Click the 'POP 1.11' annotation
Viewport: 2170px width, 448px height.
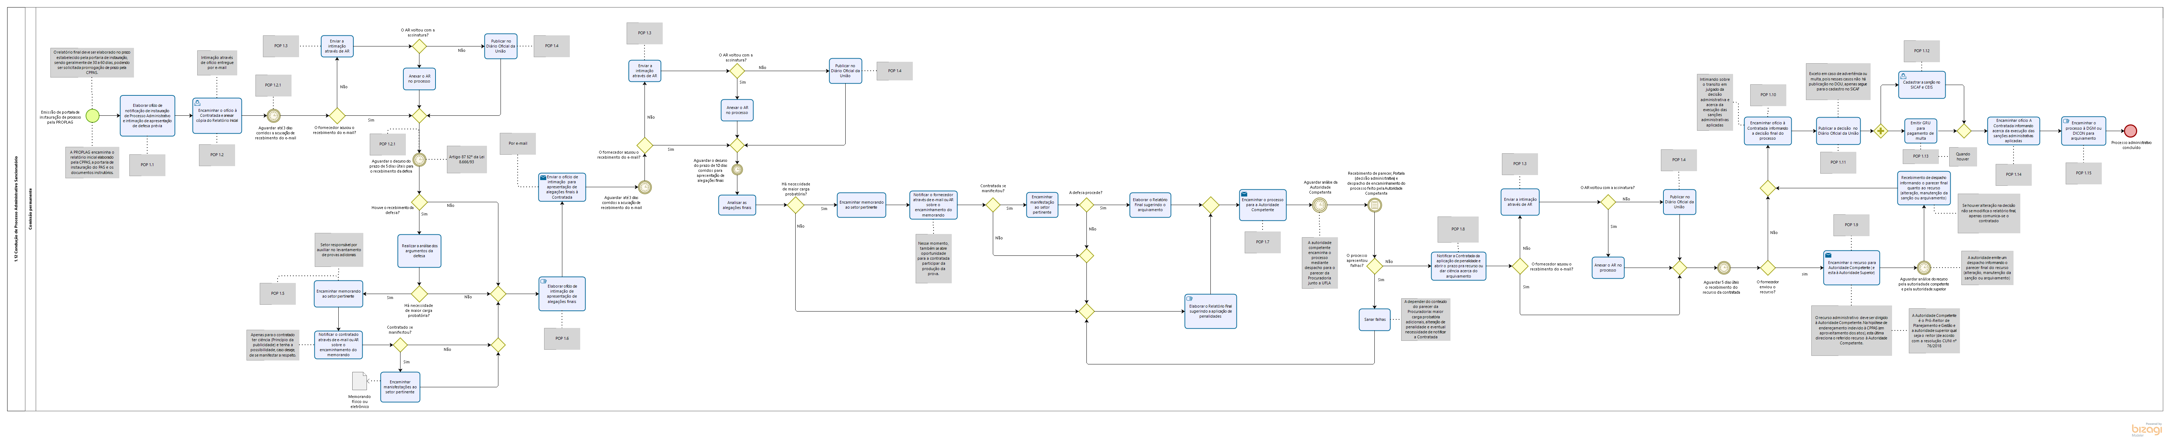[x=1838, y=162]
